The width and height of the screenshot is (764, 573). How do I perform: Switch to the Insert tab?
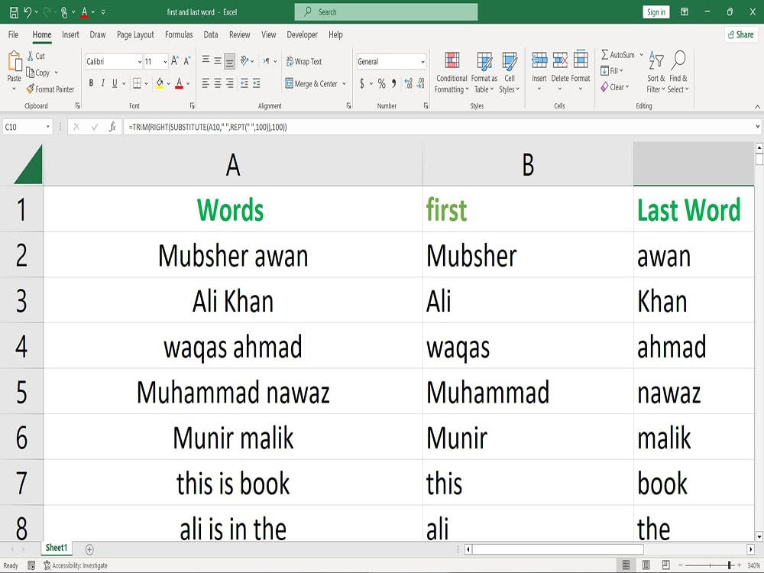70,34
